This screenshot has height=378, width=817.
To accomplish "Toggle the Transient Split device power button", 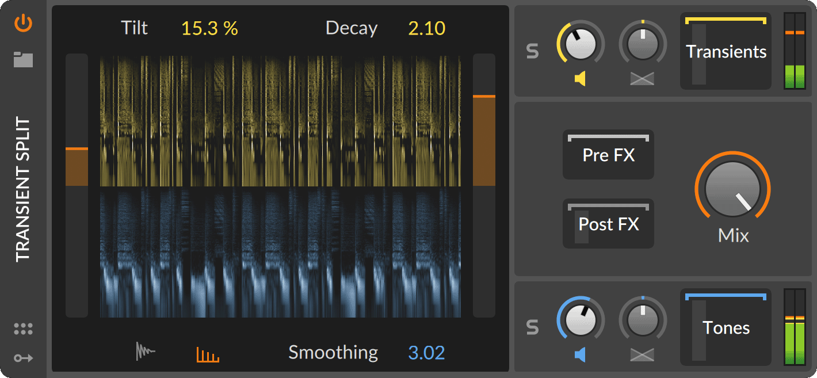I will 24,24.
